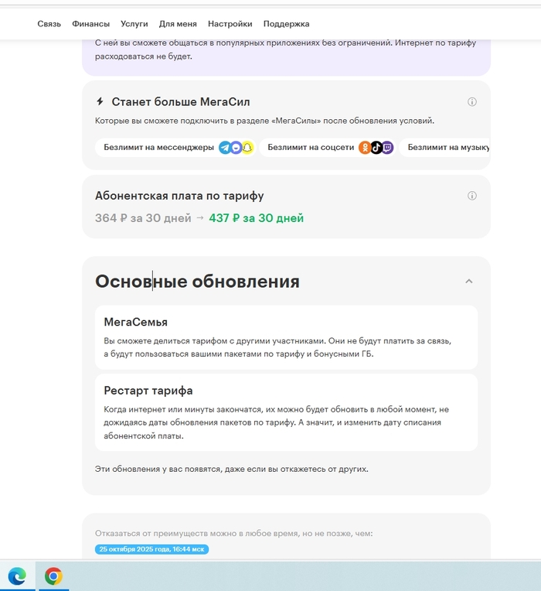Open the Финансы menu

pos(90,24)
